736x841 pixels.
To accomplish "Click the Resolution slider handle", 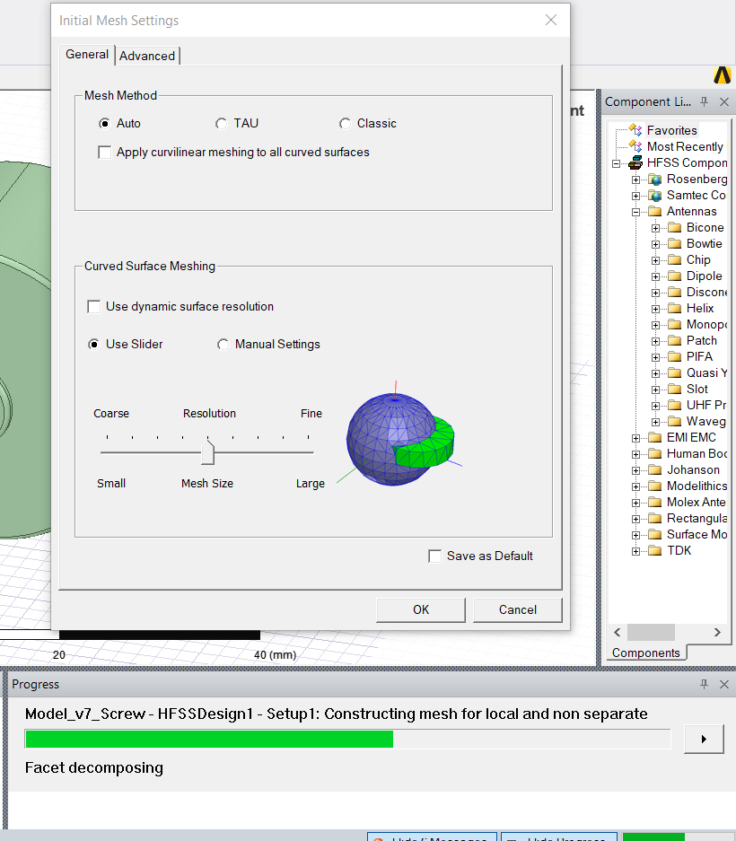I will coord(207,452).
